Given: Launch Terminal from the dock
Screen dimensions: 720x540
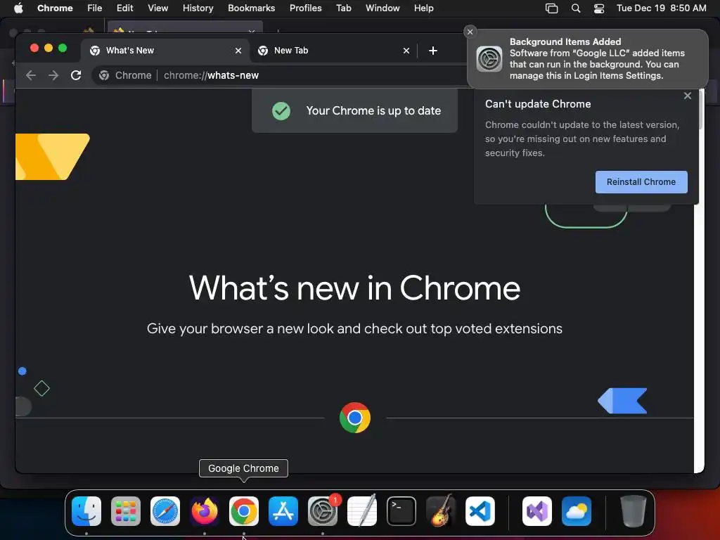Looking at the screenshot, I should (x=401, y=511).
